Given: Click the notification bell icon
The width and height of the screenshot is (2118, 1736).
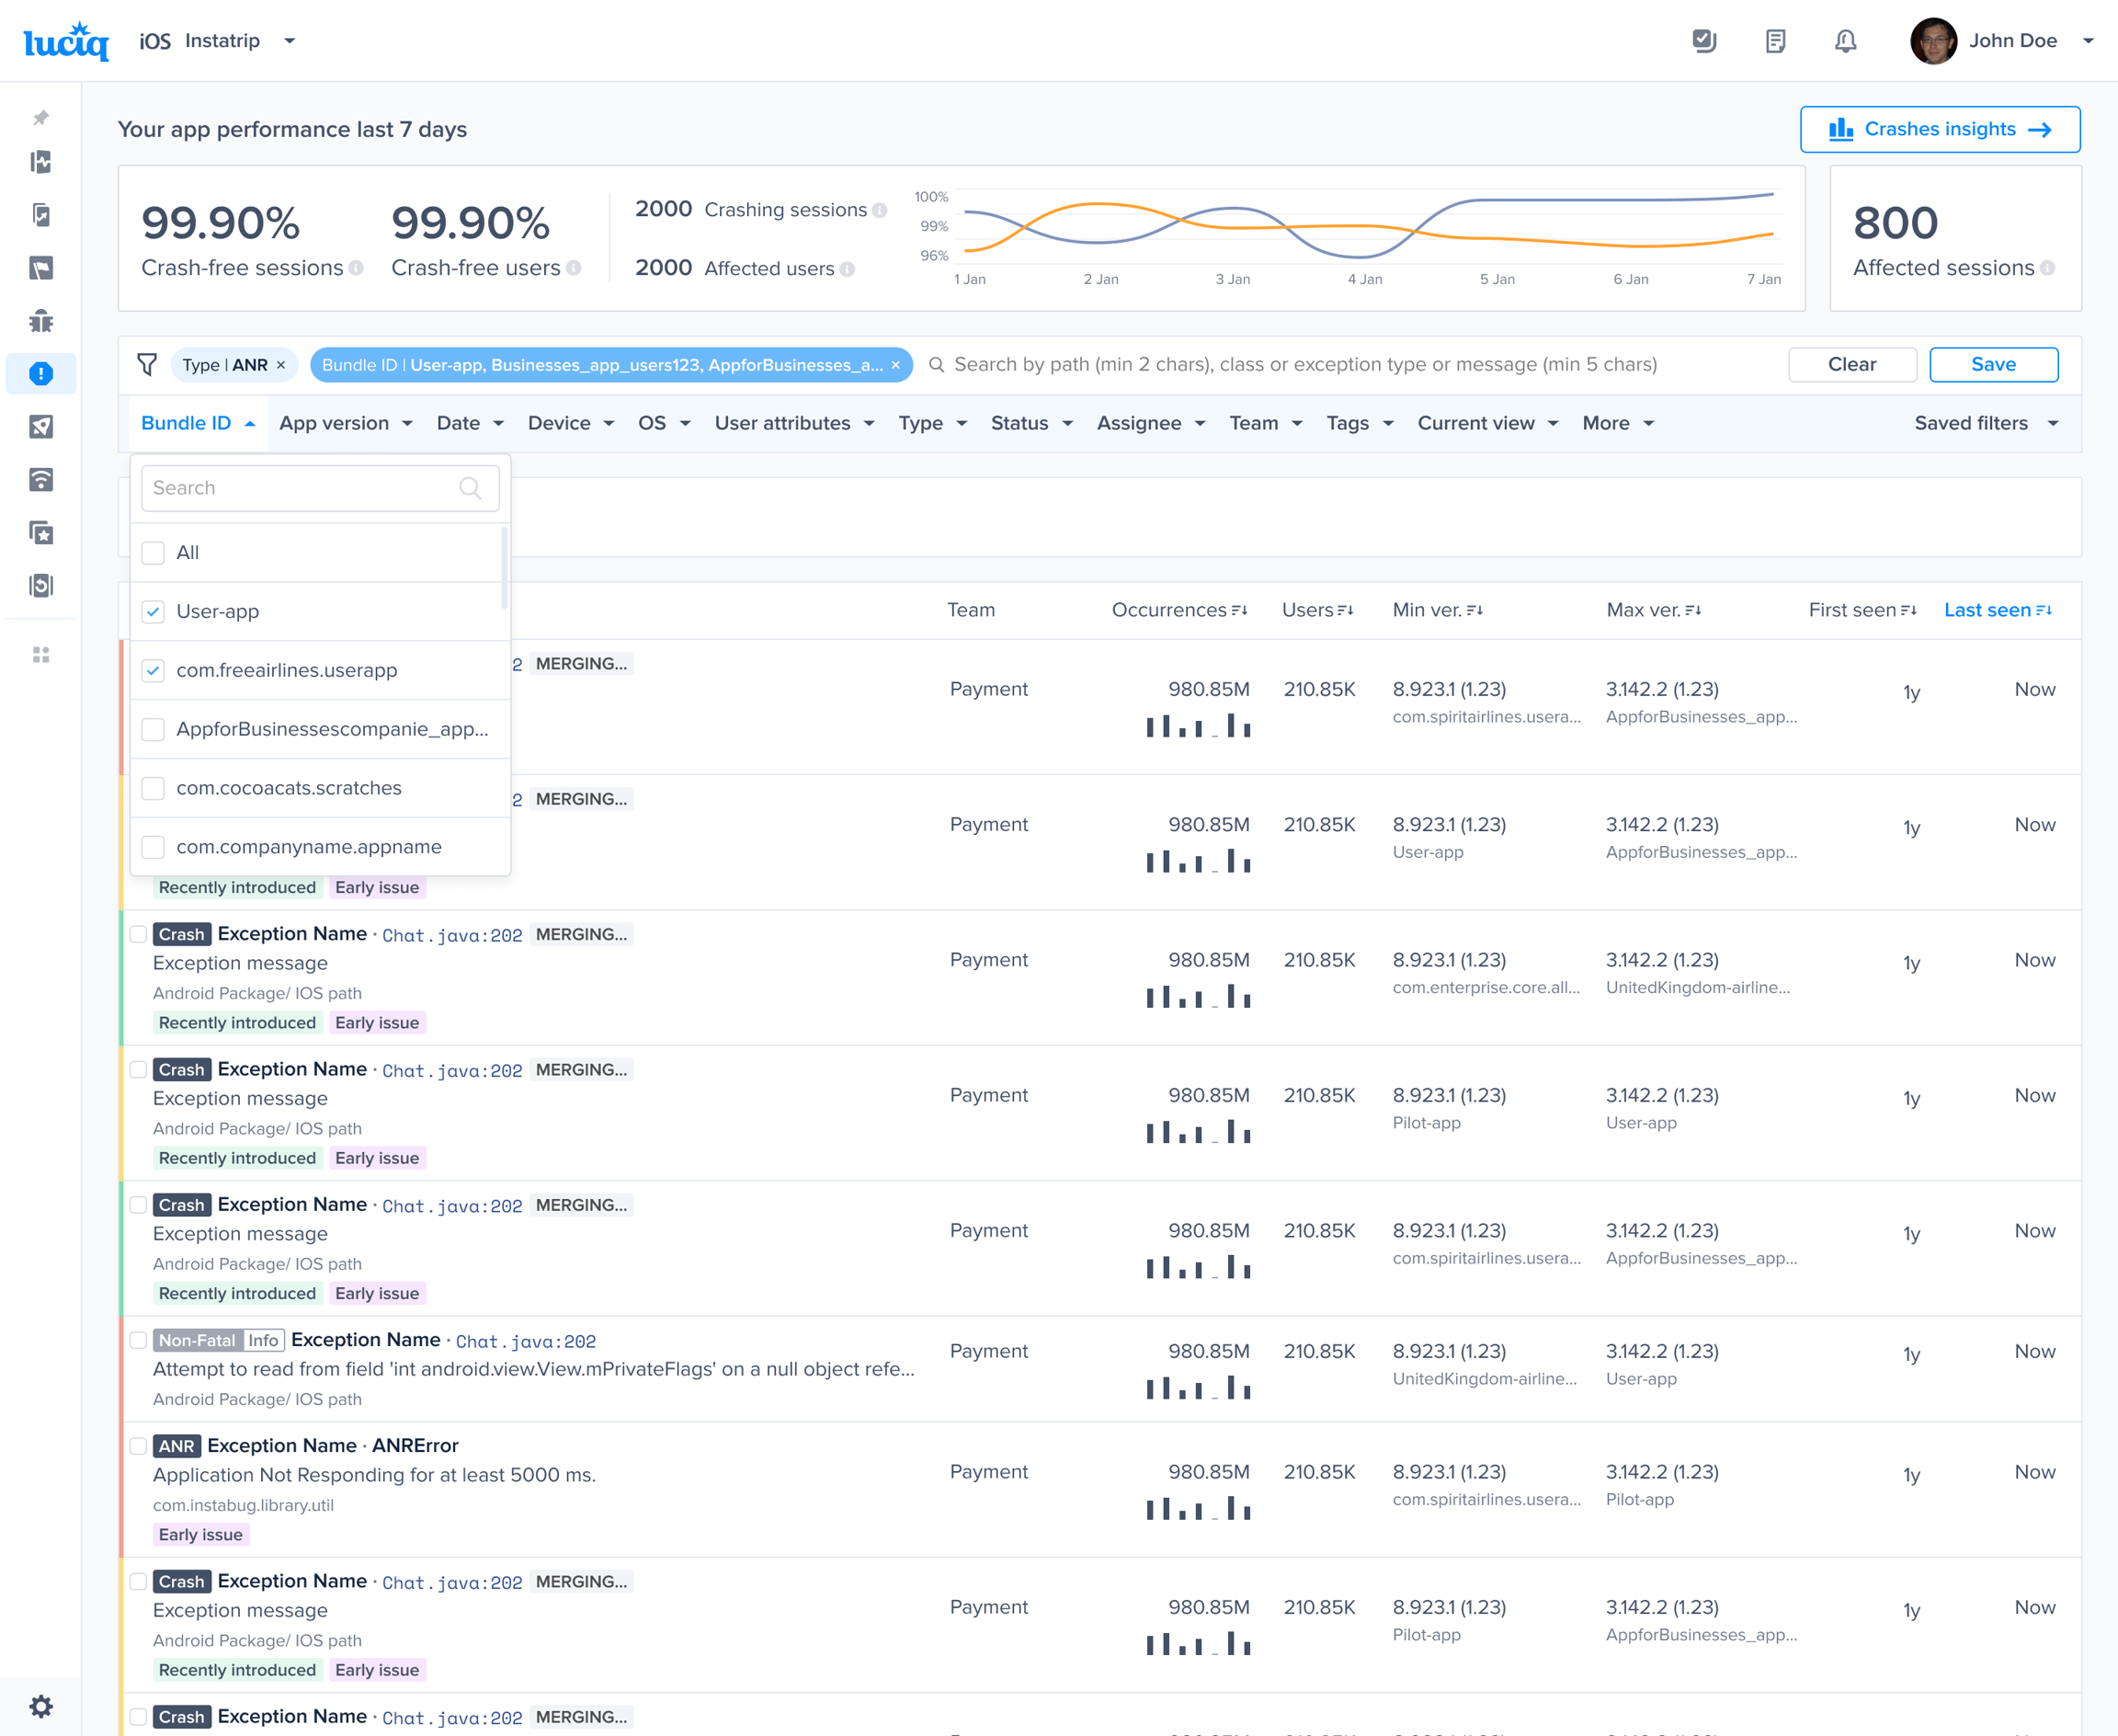Looking at the screenshot, I should point(1845,41).
